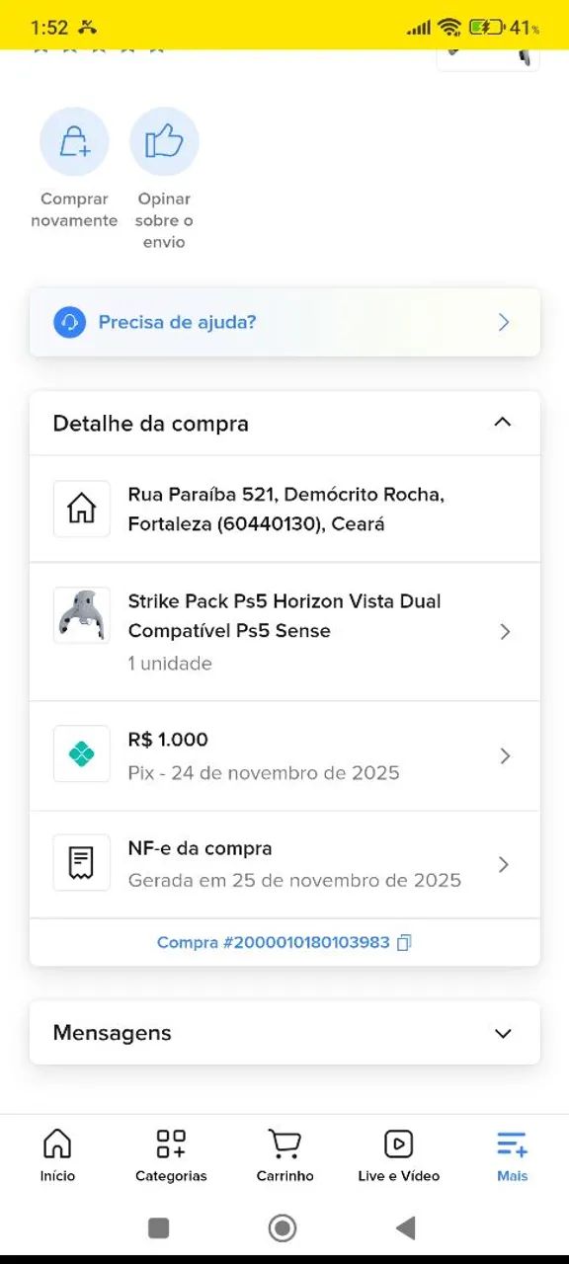
Task: Tap the Opinar sobre o envio thumbs-up icon
Action: (164, 142)
